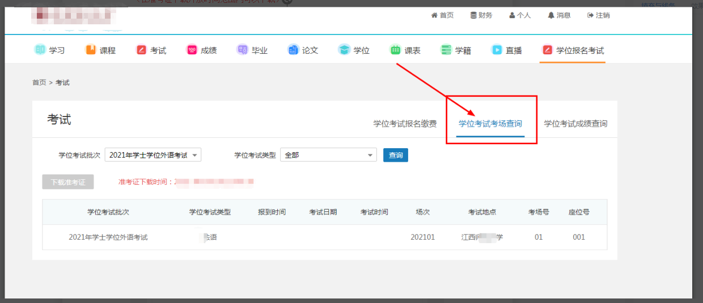
Task: Click the 首页 breadcrumb link
Action: 39,83
